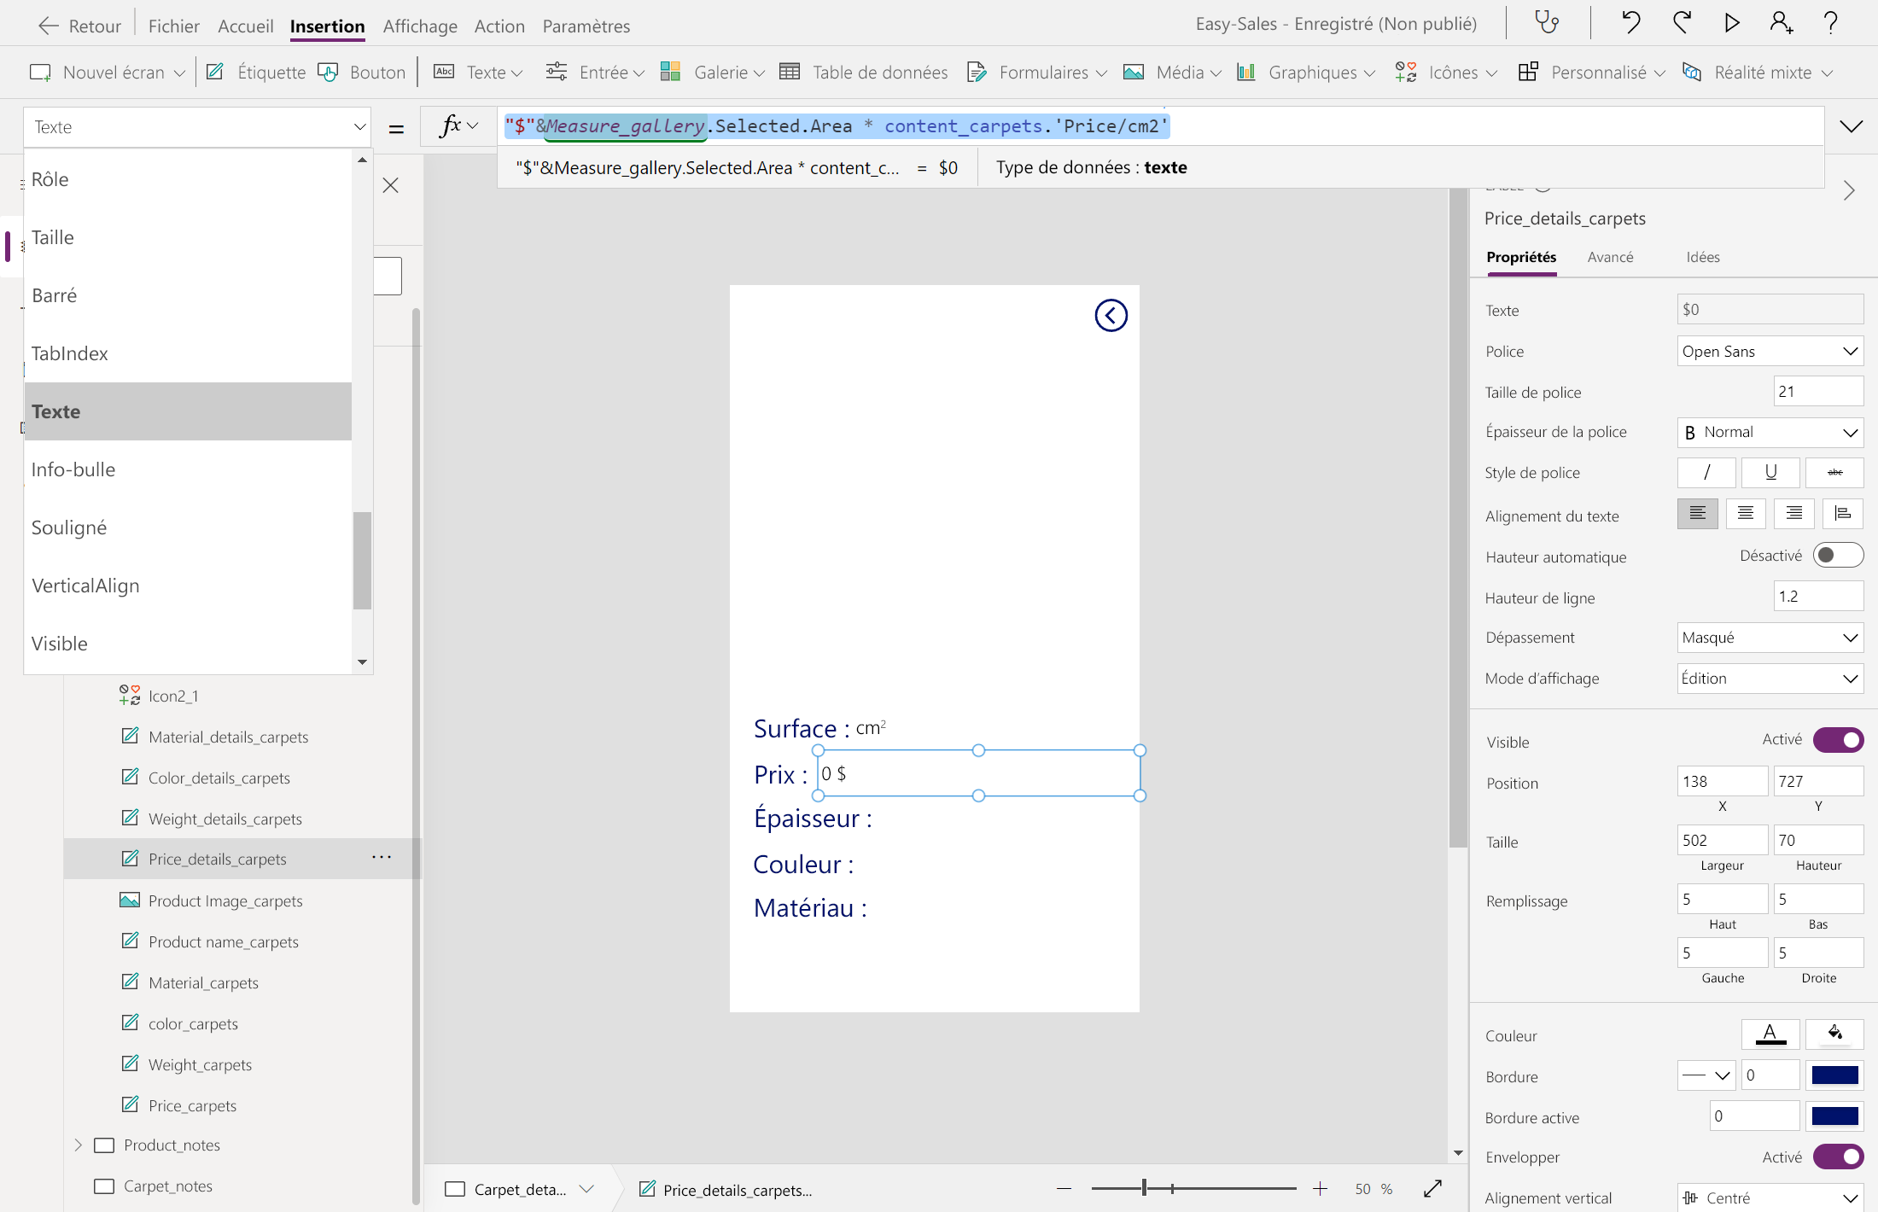This screenshot has height=1212, width=1878.
Task: Insert a new Étiquette label
Action: click(x=256, y=73)
